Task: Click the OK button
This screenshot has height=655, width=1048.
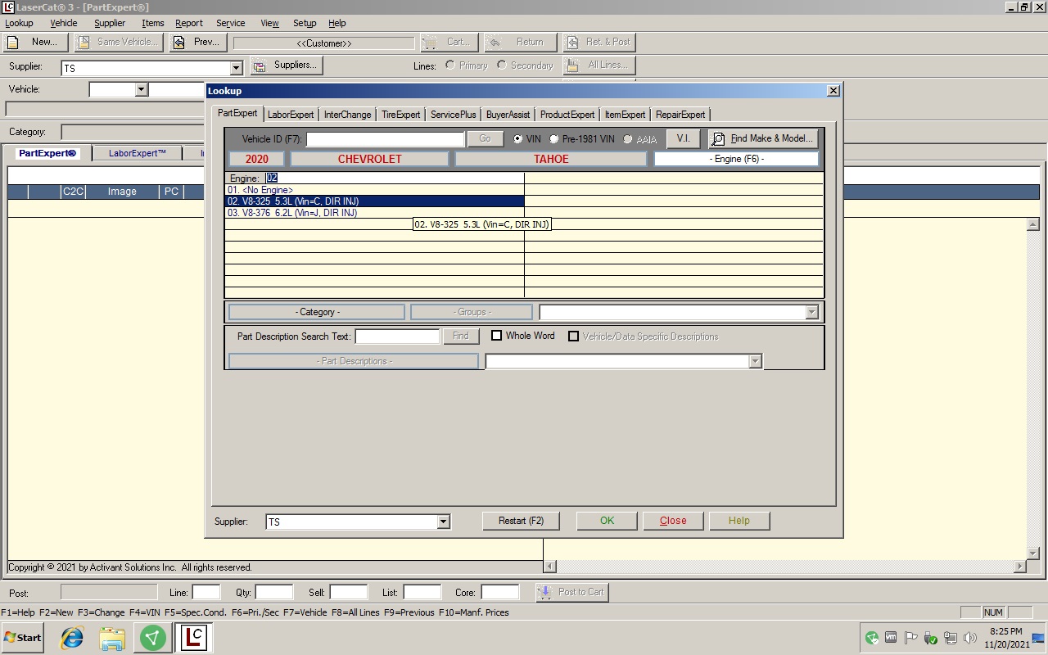Action: pyautogui.click(x=607, y=521)
